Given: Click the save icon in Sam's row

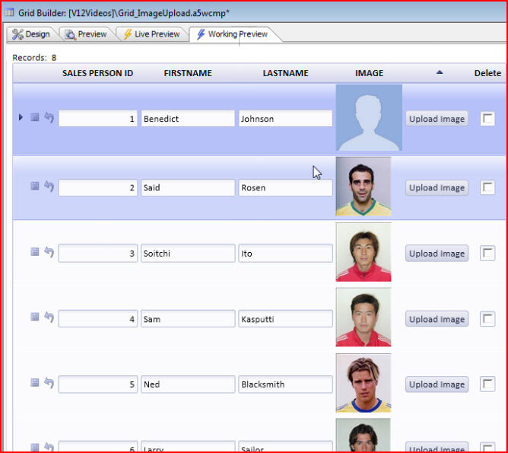Looking at the screenshot, I should pyautogui.click(x=35, y=317).
